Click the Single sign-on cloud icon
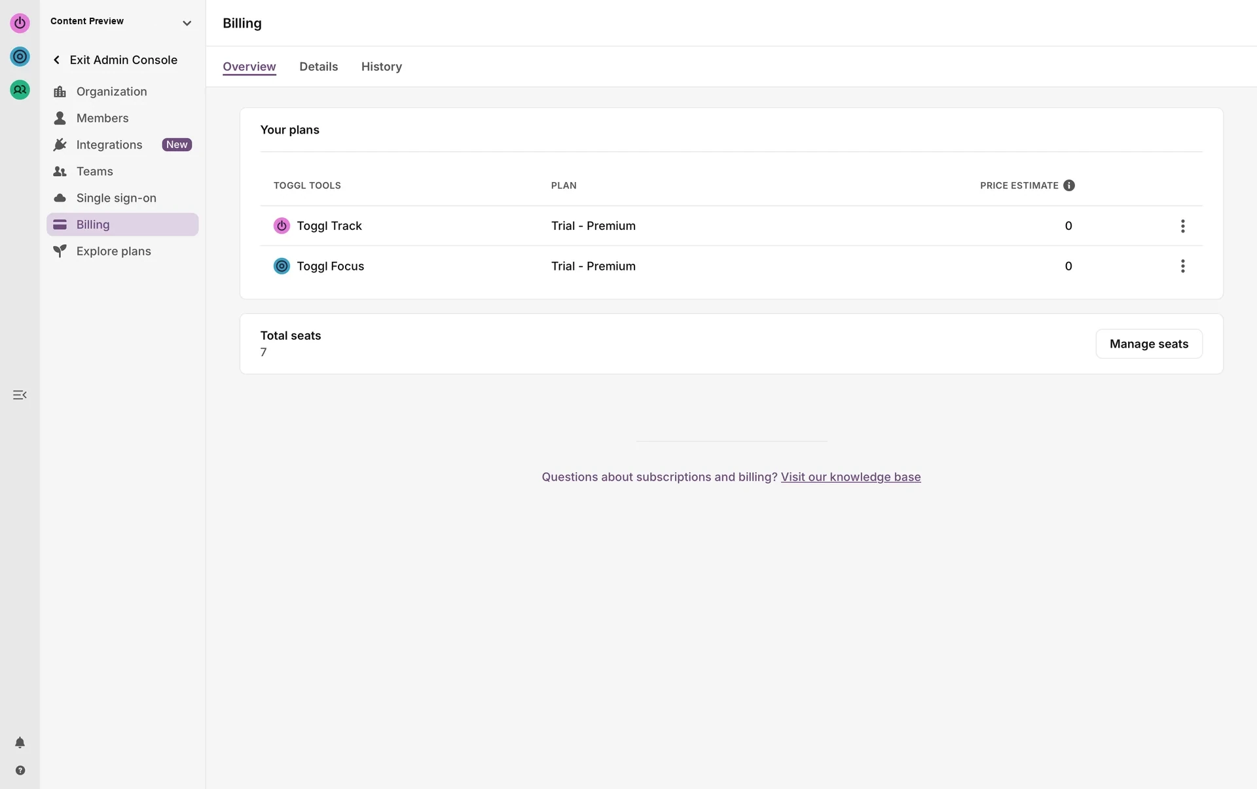The image size is (1257, 789). 60,198
